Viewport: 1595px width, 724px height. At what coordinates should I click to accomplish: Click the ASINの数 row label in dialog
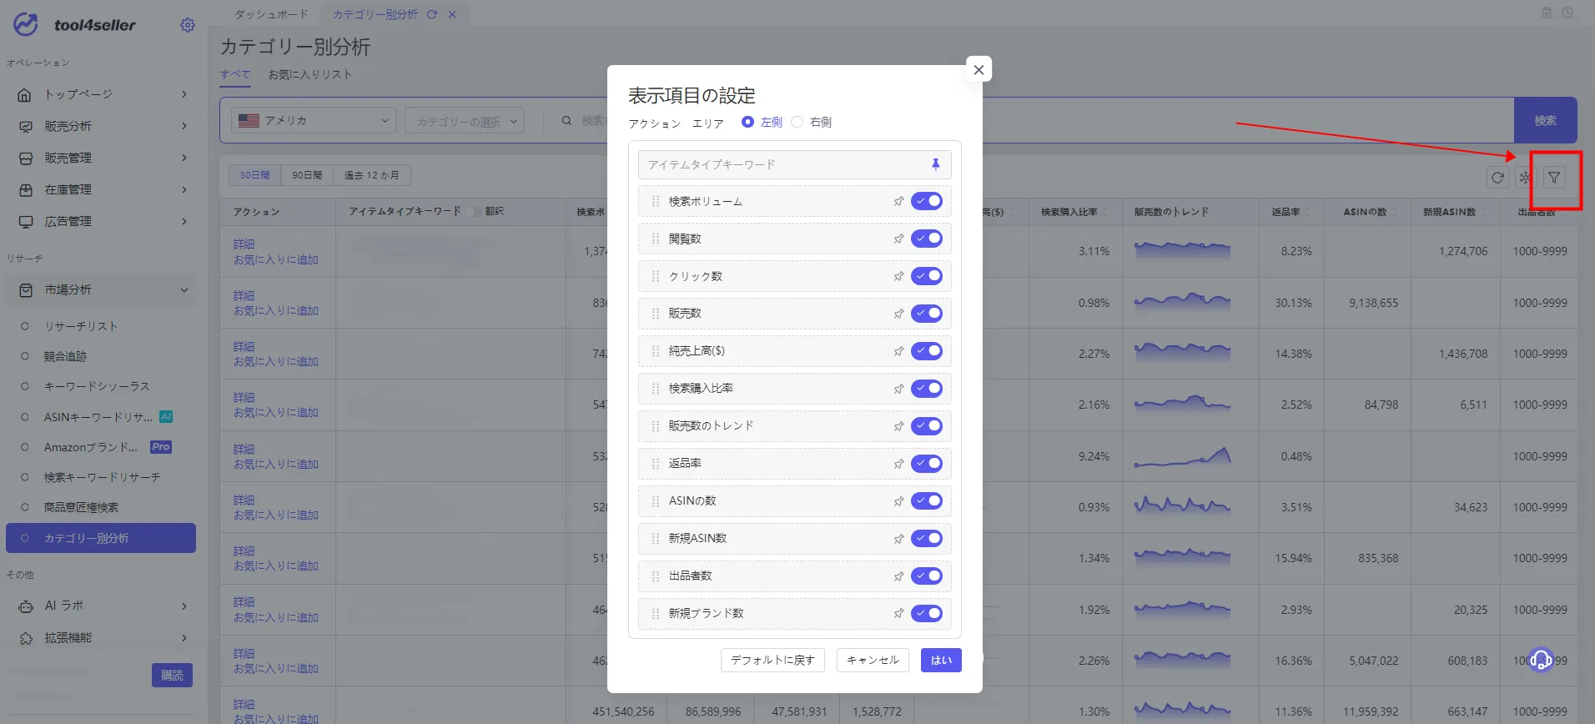pos(692,500)
